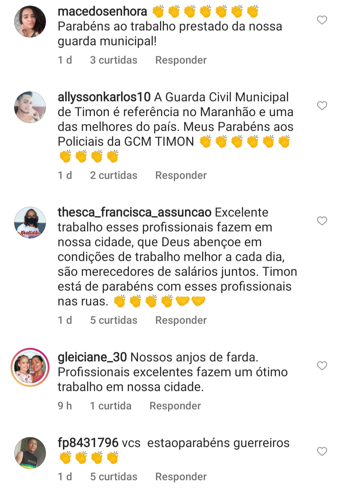Open the 2 curtidas list
The image size is (347, 490).
[x=113, y=175]
